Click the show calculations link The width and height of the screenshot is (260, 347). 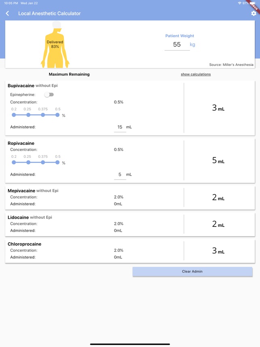pyautogui.click(x=196, y=74)
